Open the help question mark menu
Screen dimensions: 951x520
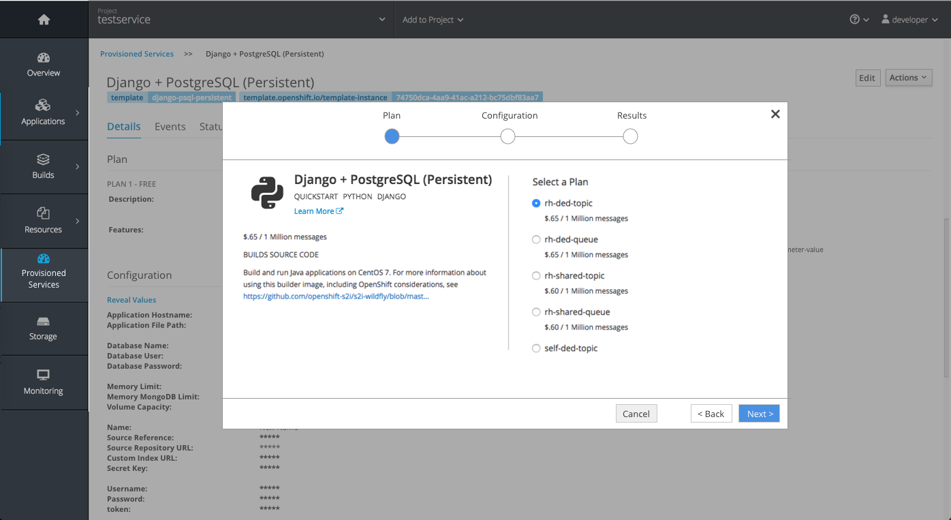pyautogui.click(x=859, y=20)
